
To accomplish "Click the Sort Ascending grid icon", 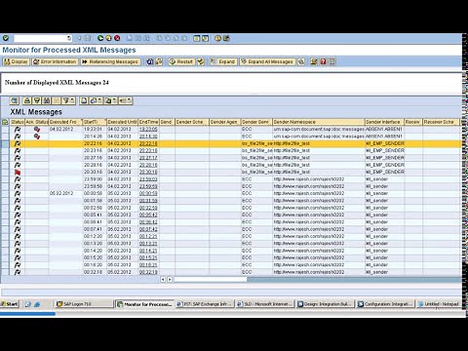I will click(x=27, y=100).
